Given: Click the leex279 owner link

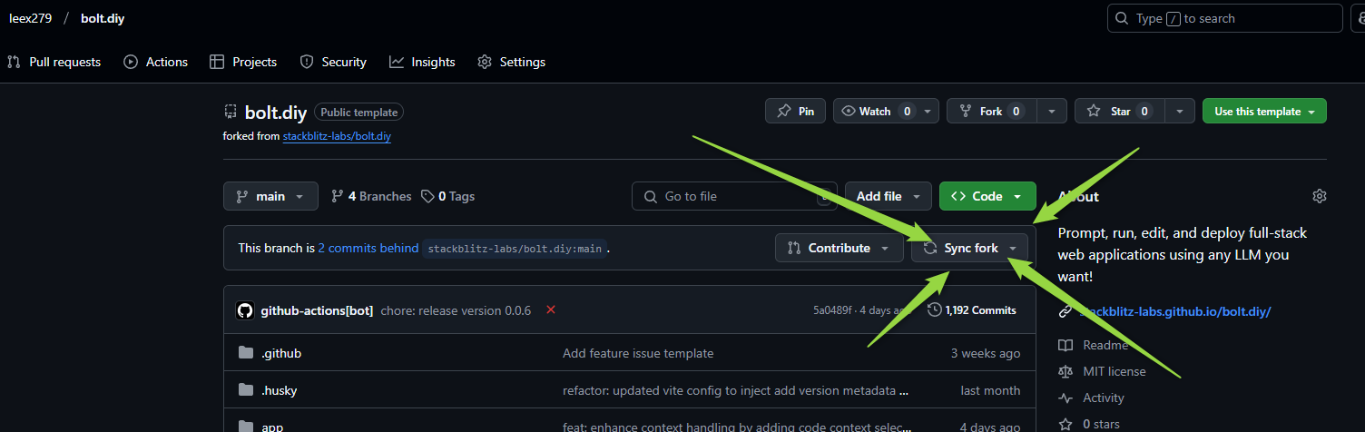Looking at the screenshot, I should [x=30, y=18].
